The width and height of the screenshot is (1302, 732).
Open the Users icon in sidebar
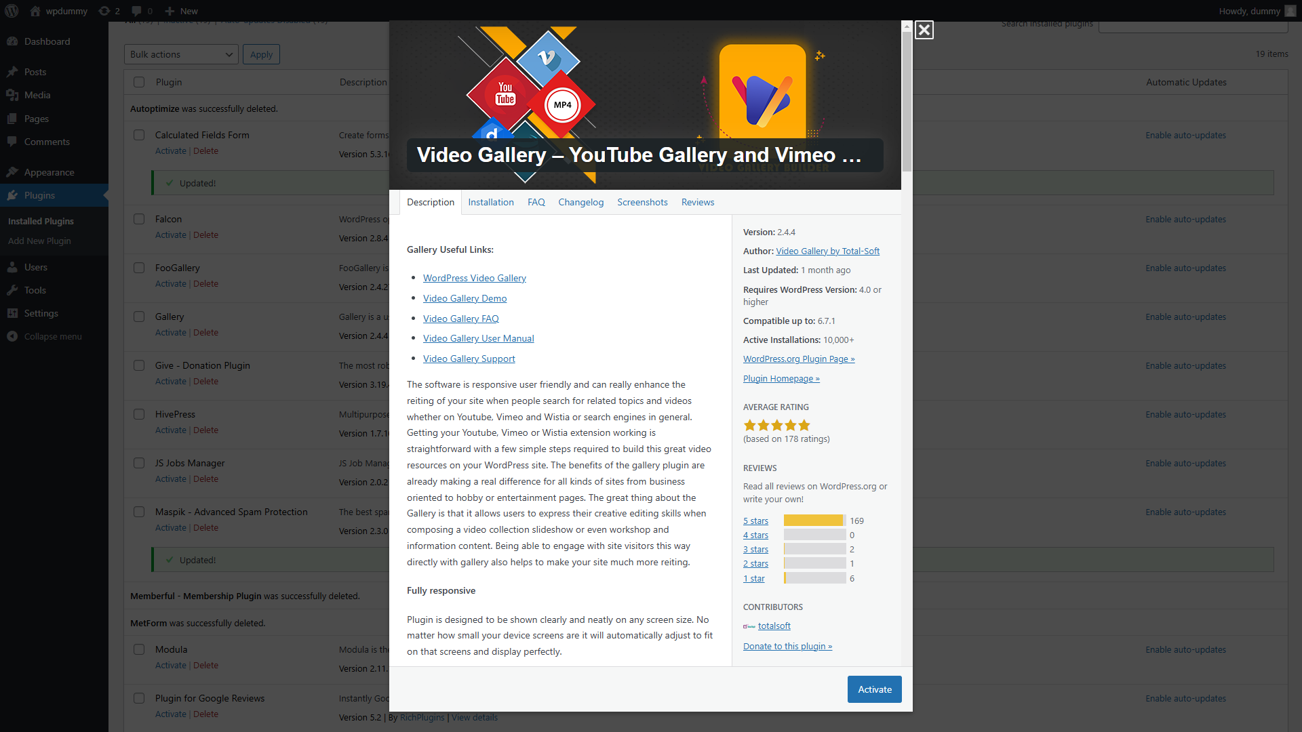tap(12, 267)
